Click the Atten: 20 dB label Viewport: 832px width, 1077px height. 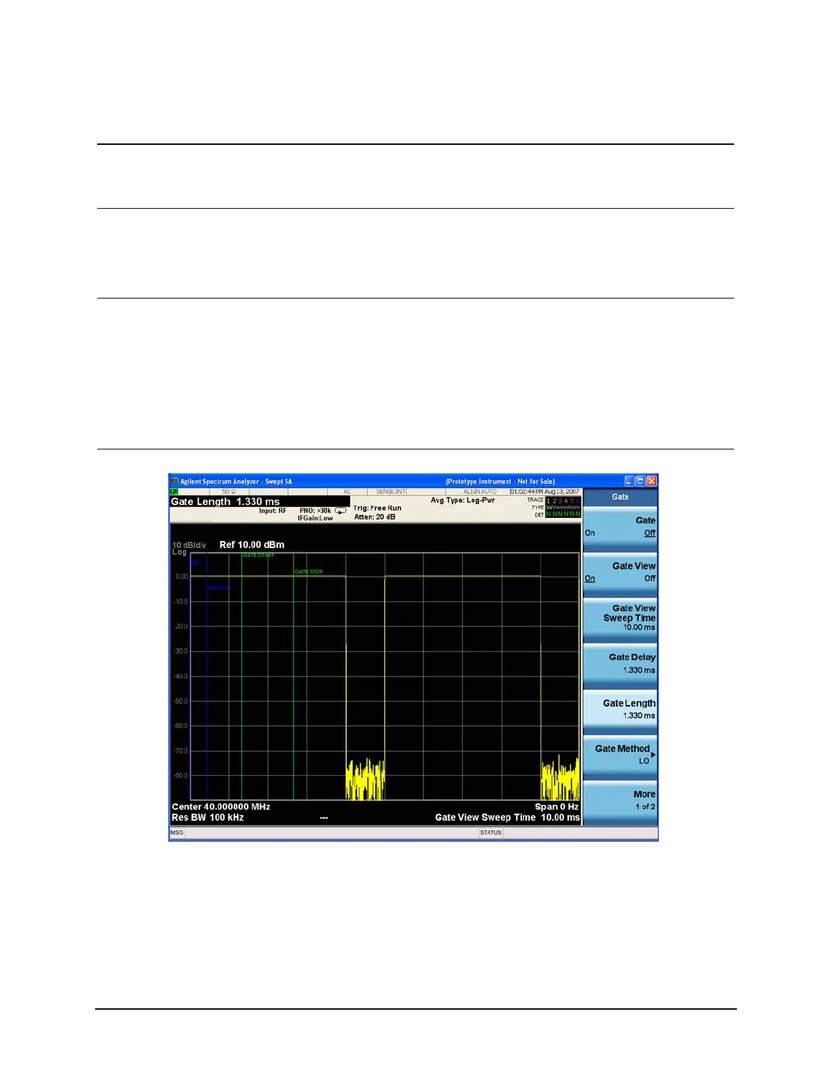point(375,517)
